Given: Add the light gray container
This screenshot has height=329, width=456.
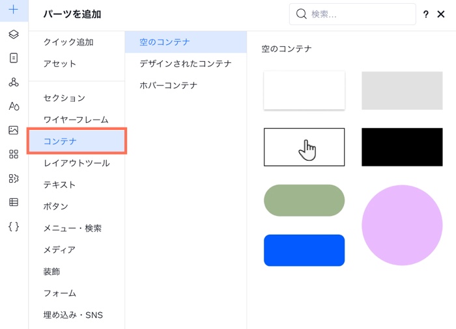Looking at the screenshot, I should pos(402,90).
